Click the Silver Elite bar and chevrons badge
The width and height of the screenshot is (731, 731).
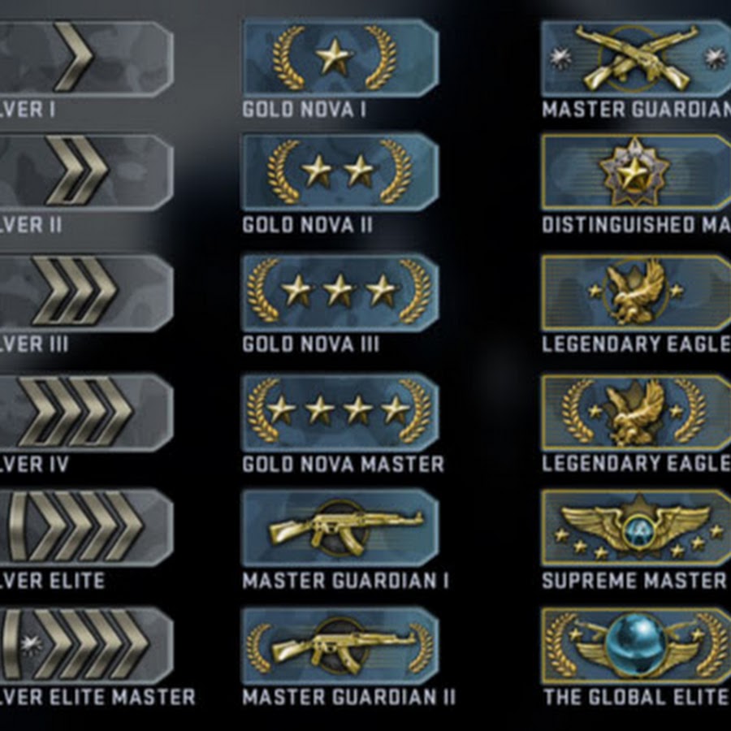[x=87, y=528]
